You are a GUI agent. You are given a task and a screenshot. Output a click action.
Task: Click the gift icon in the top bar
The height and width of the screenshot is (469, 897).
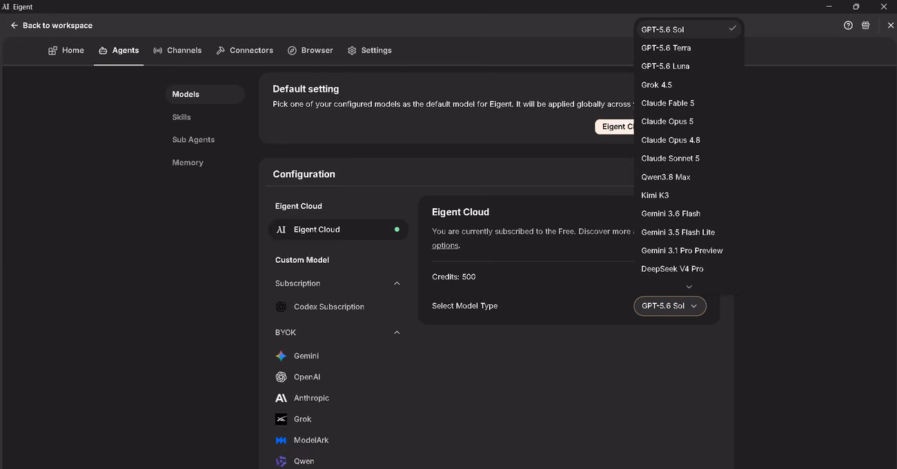866,26
